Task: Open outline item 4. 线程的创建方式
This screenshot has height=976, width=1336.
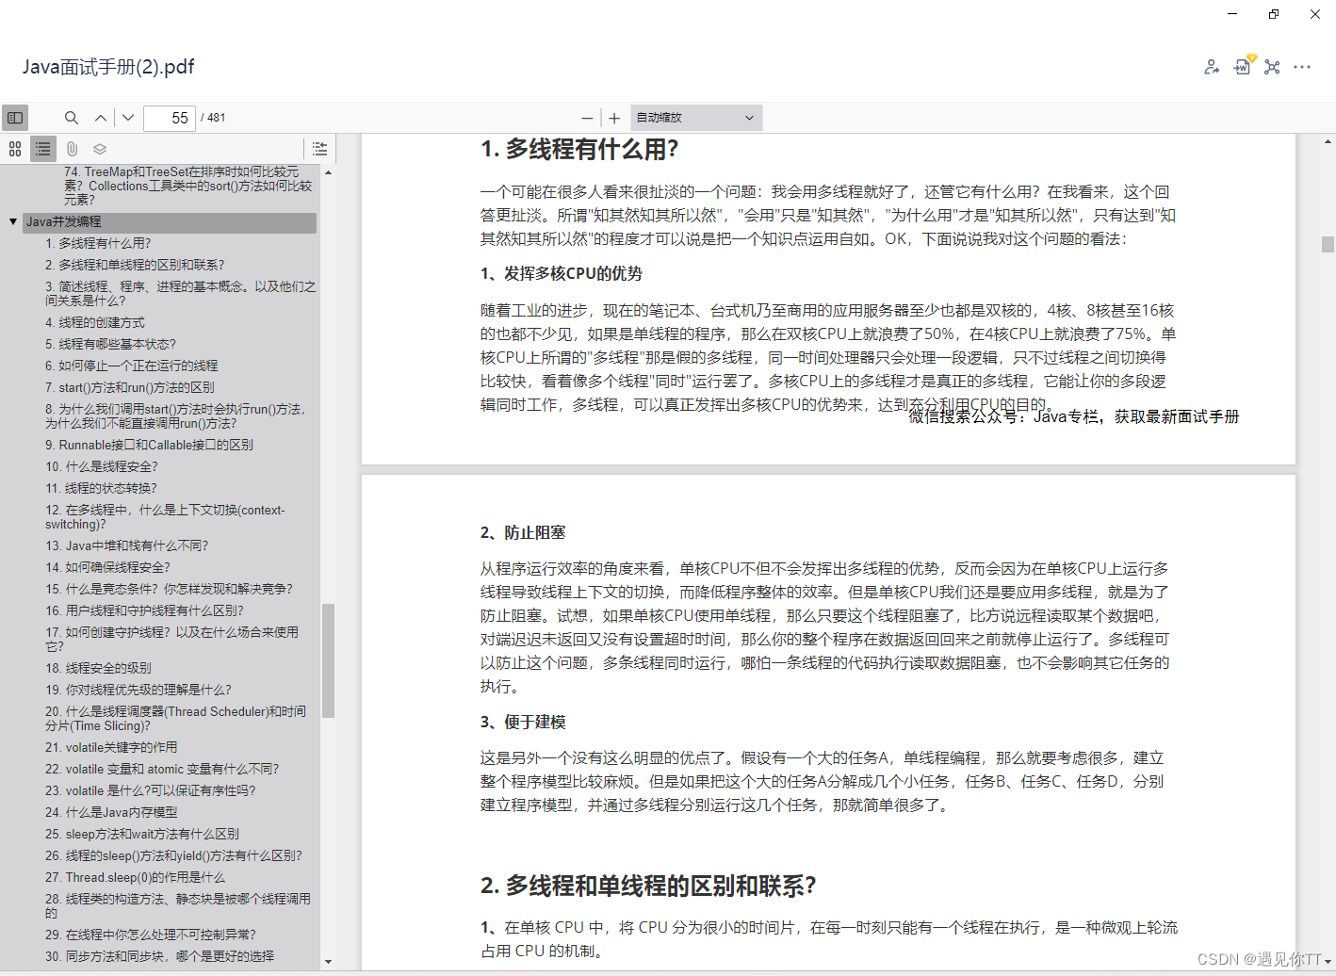Action: [x=95, y=322]
